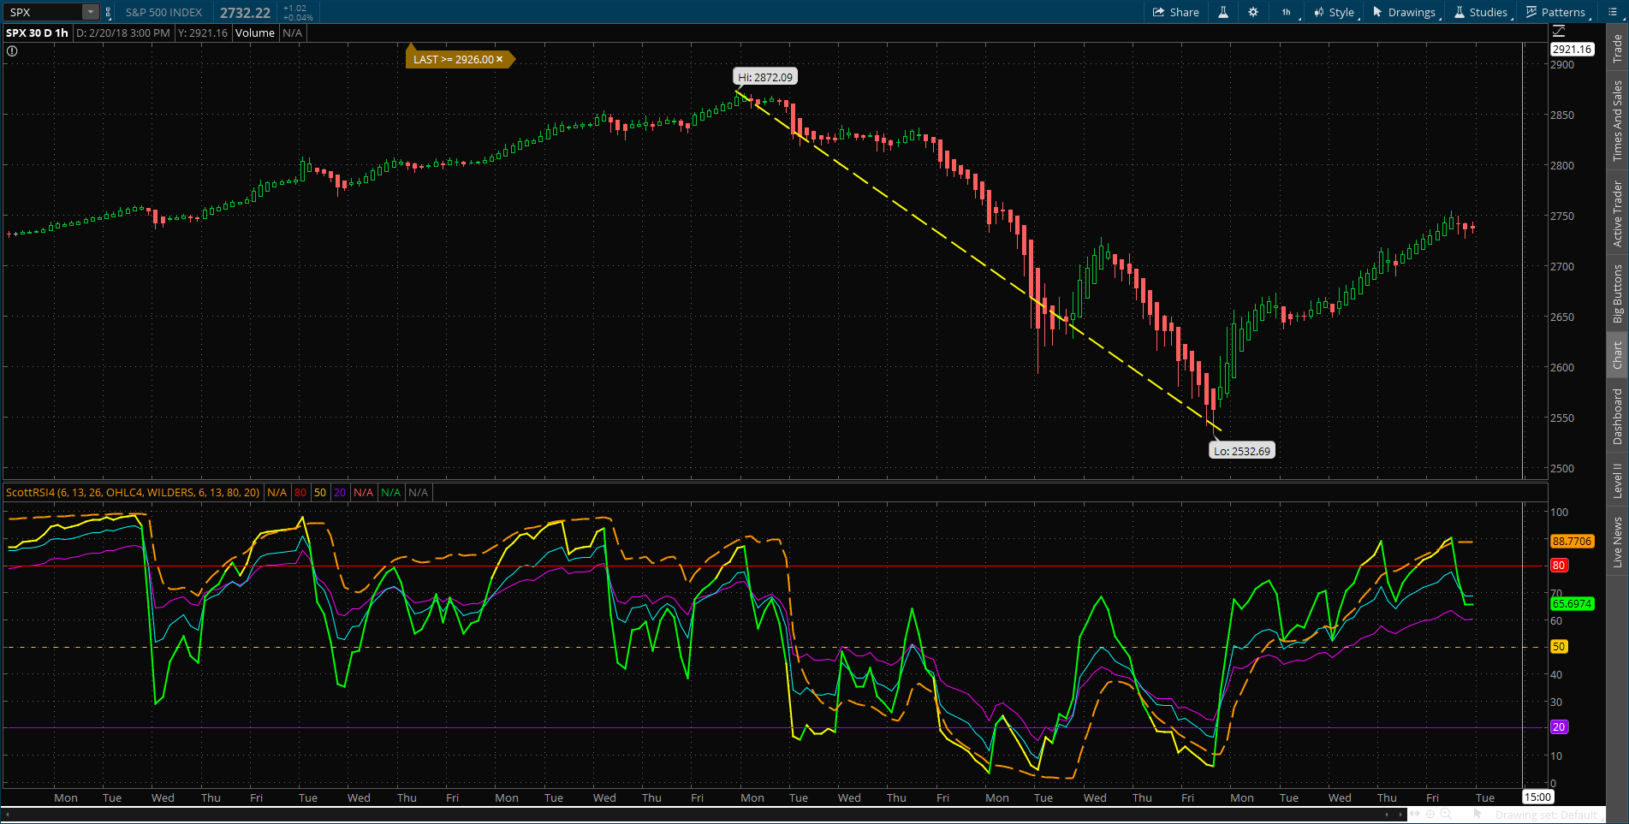Click the crosshair pan icon
Viewport: 1629px width, 824px height.
point(1430,815)
